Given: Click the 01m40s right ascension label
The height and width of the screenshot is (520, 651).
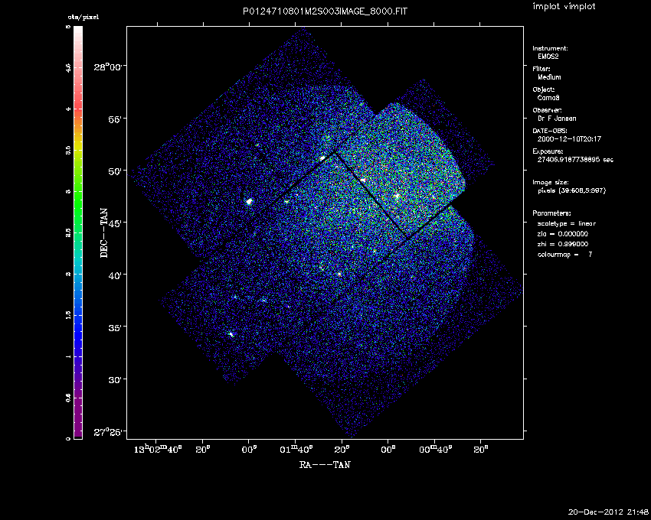Looking at the screenshot, I should [x=296, y=449].
